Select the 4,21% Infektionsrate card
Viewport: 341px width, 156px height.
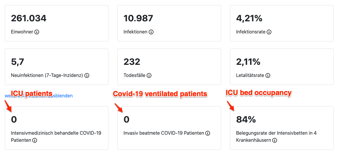[281, 23]
